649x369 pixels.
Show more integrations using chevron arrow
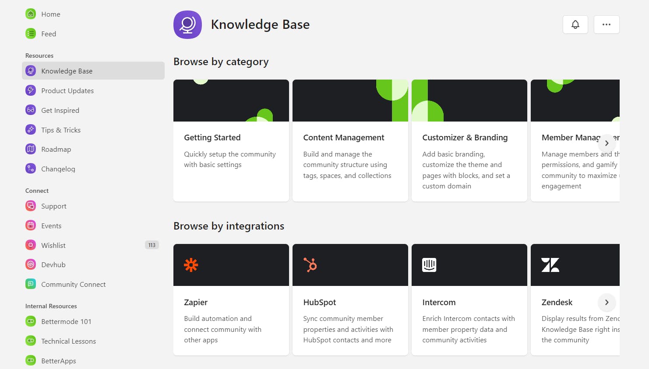pos(607,302)
